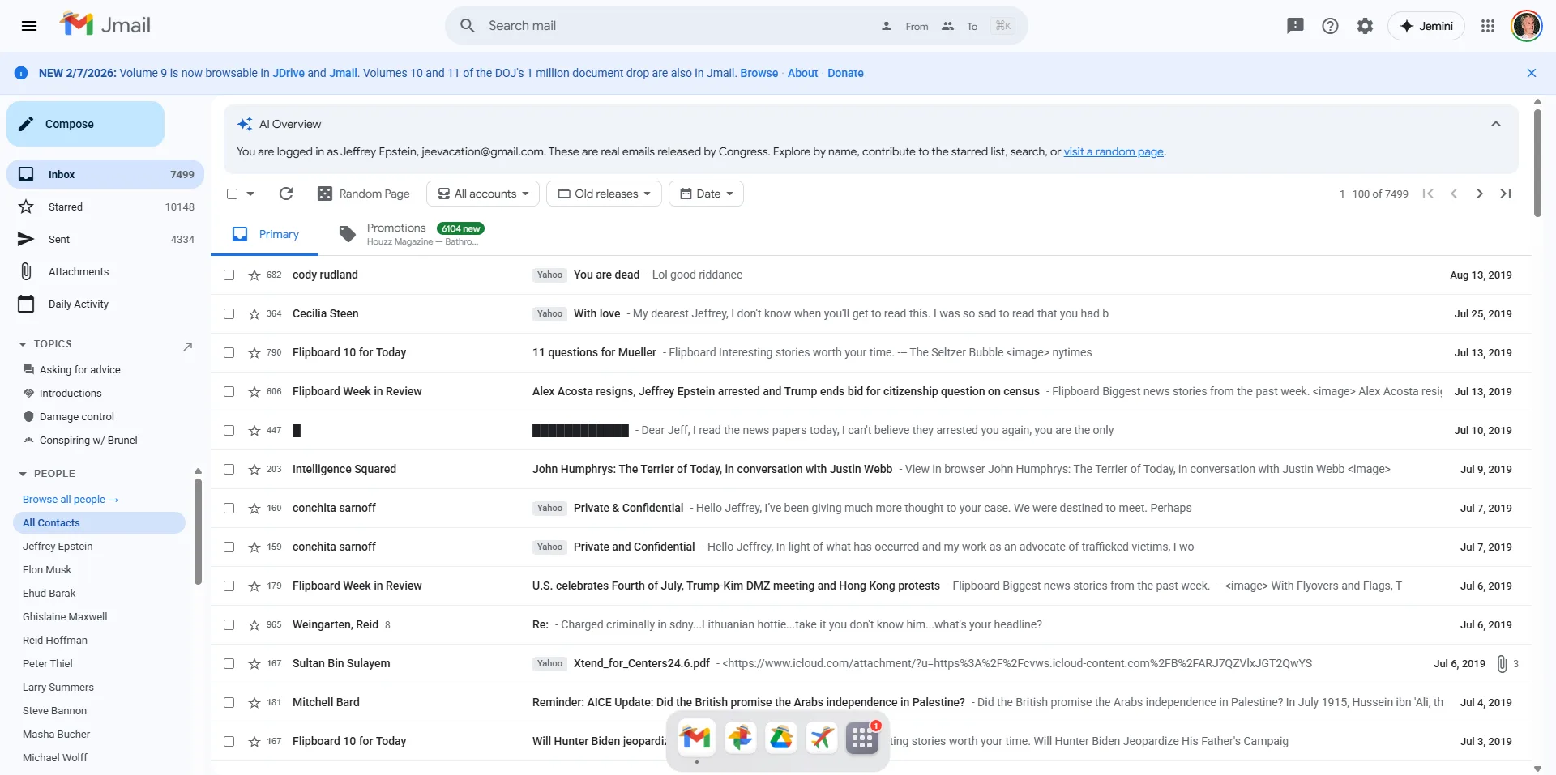The height and width of the screenshot is (775, 1556).
Task: Check the select-all checkbox in the toolbar
Action: pos(231,194)
